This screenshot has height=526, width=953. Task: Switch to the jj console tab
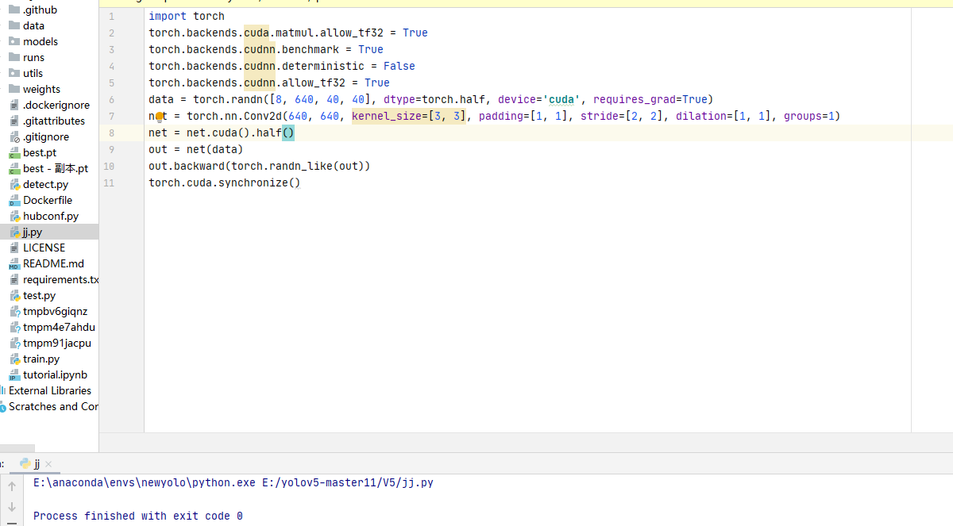tap(37, 464)
